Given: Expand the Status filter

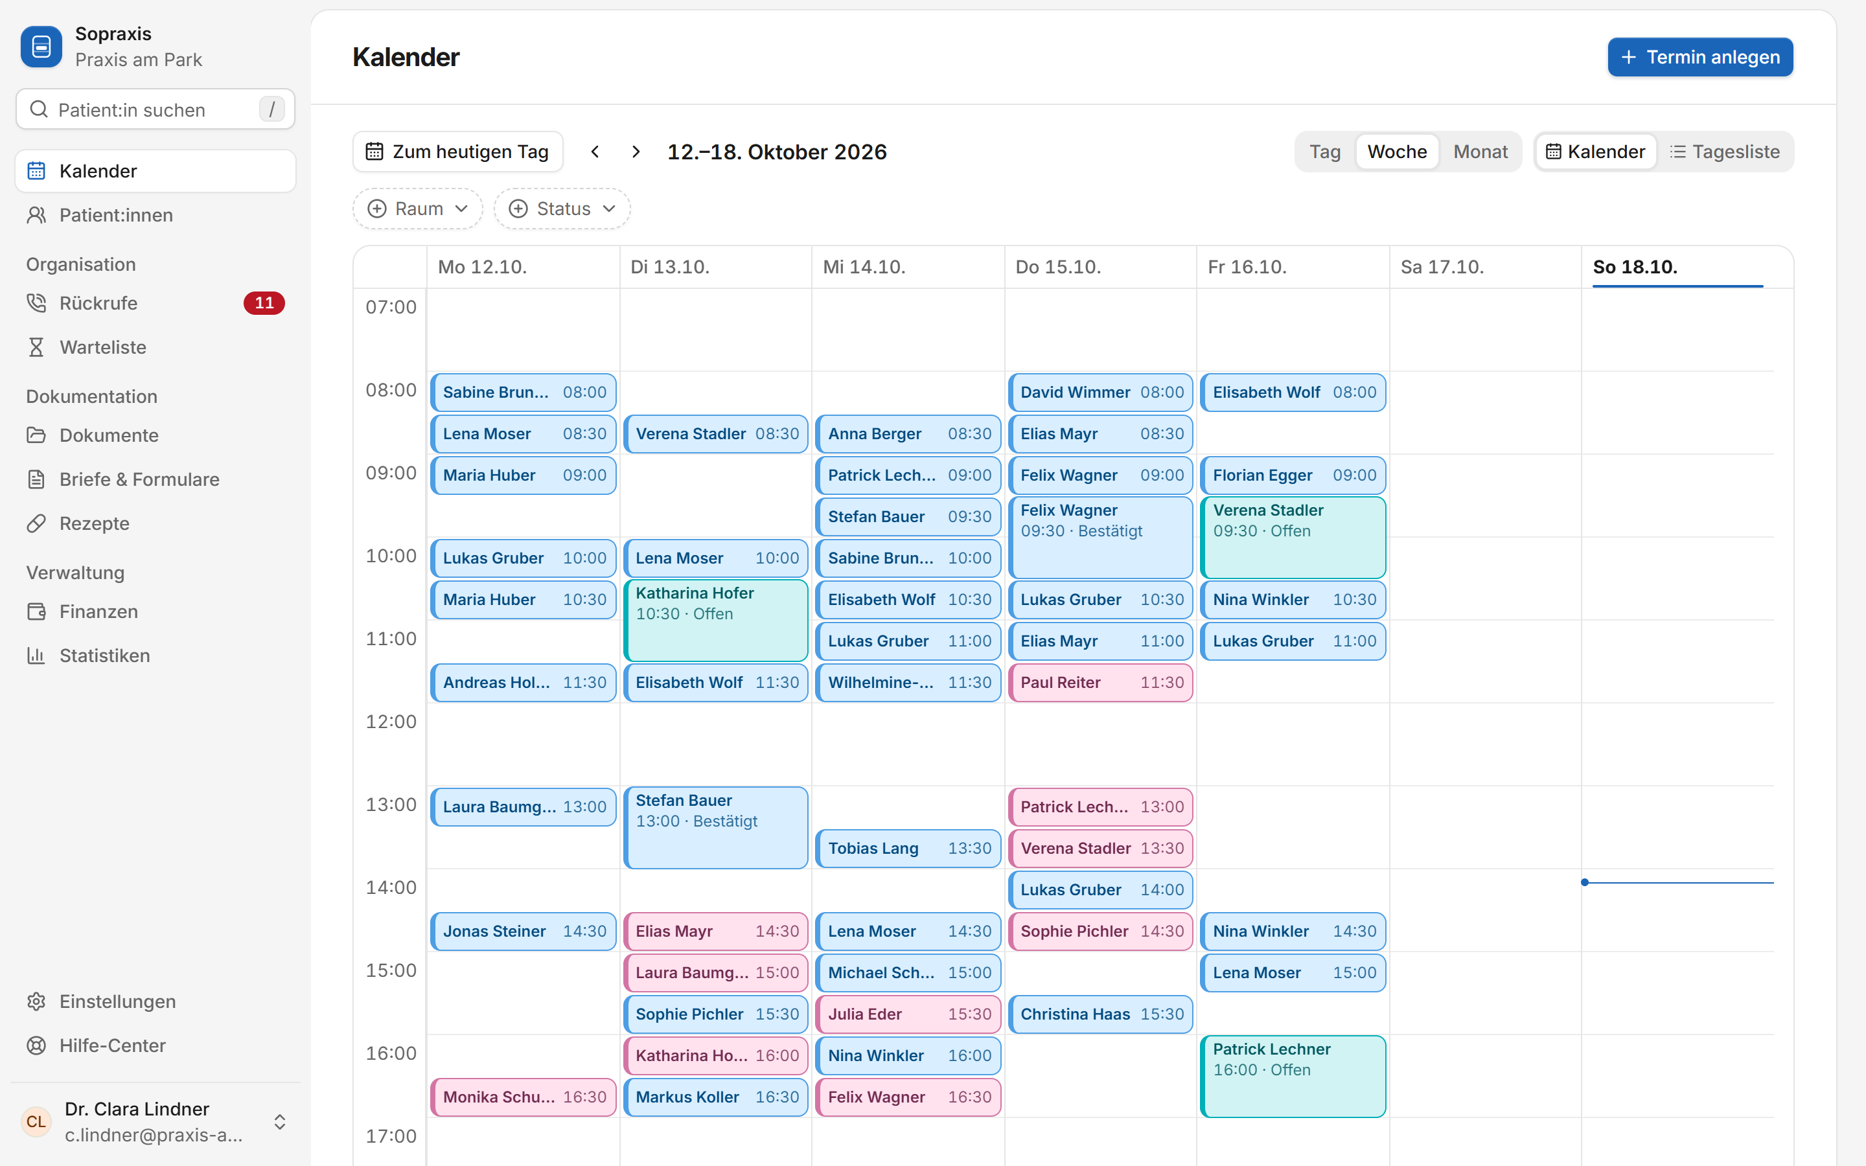Looking at the screenshot, I should tap(562, 209).
